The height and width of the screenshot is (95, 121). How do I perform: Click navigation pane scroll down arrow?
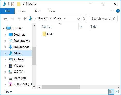pos(34,87)
